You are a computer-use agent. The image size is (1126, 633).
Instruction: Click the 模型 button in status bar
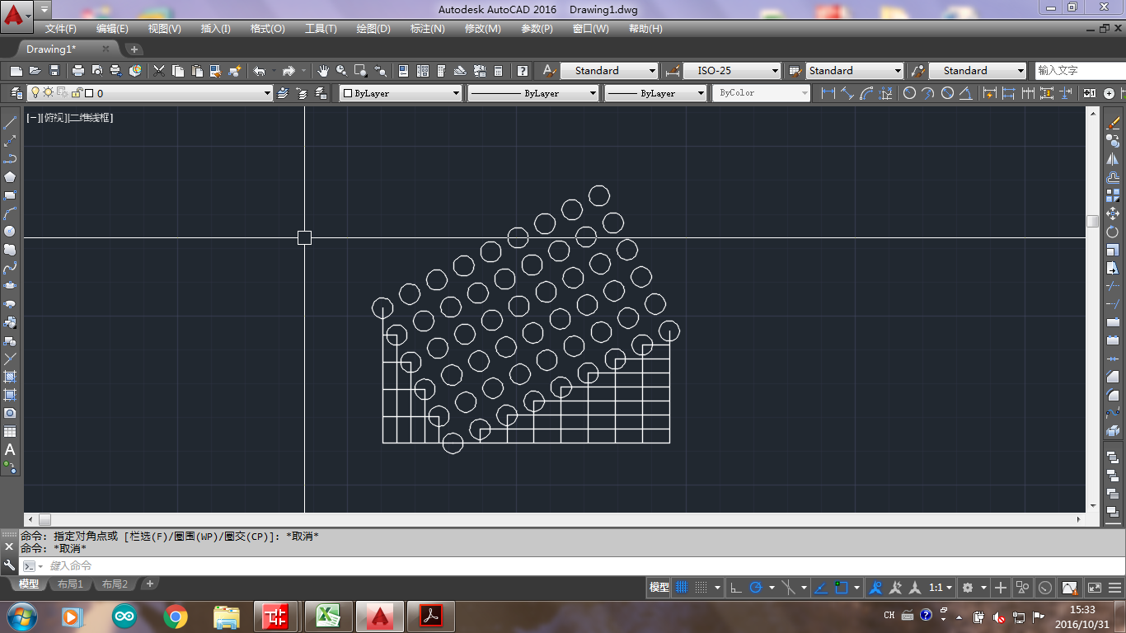pos(659,588)
